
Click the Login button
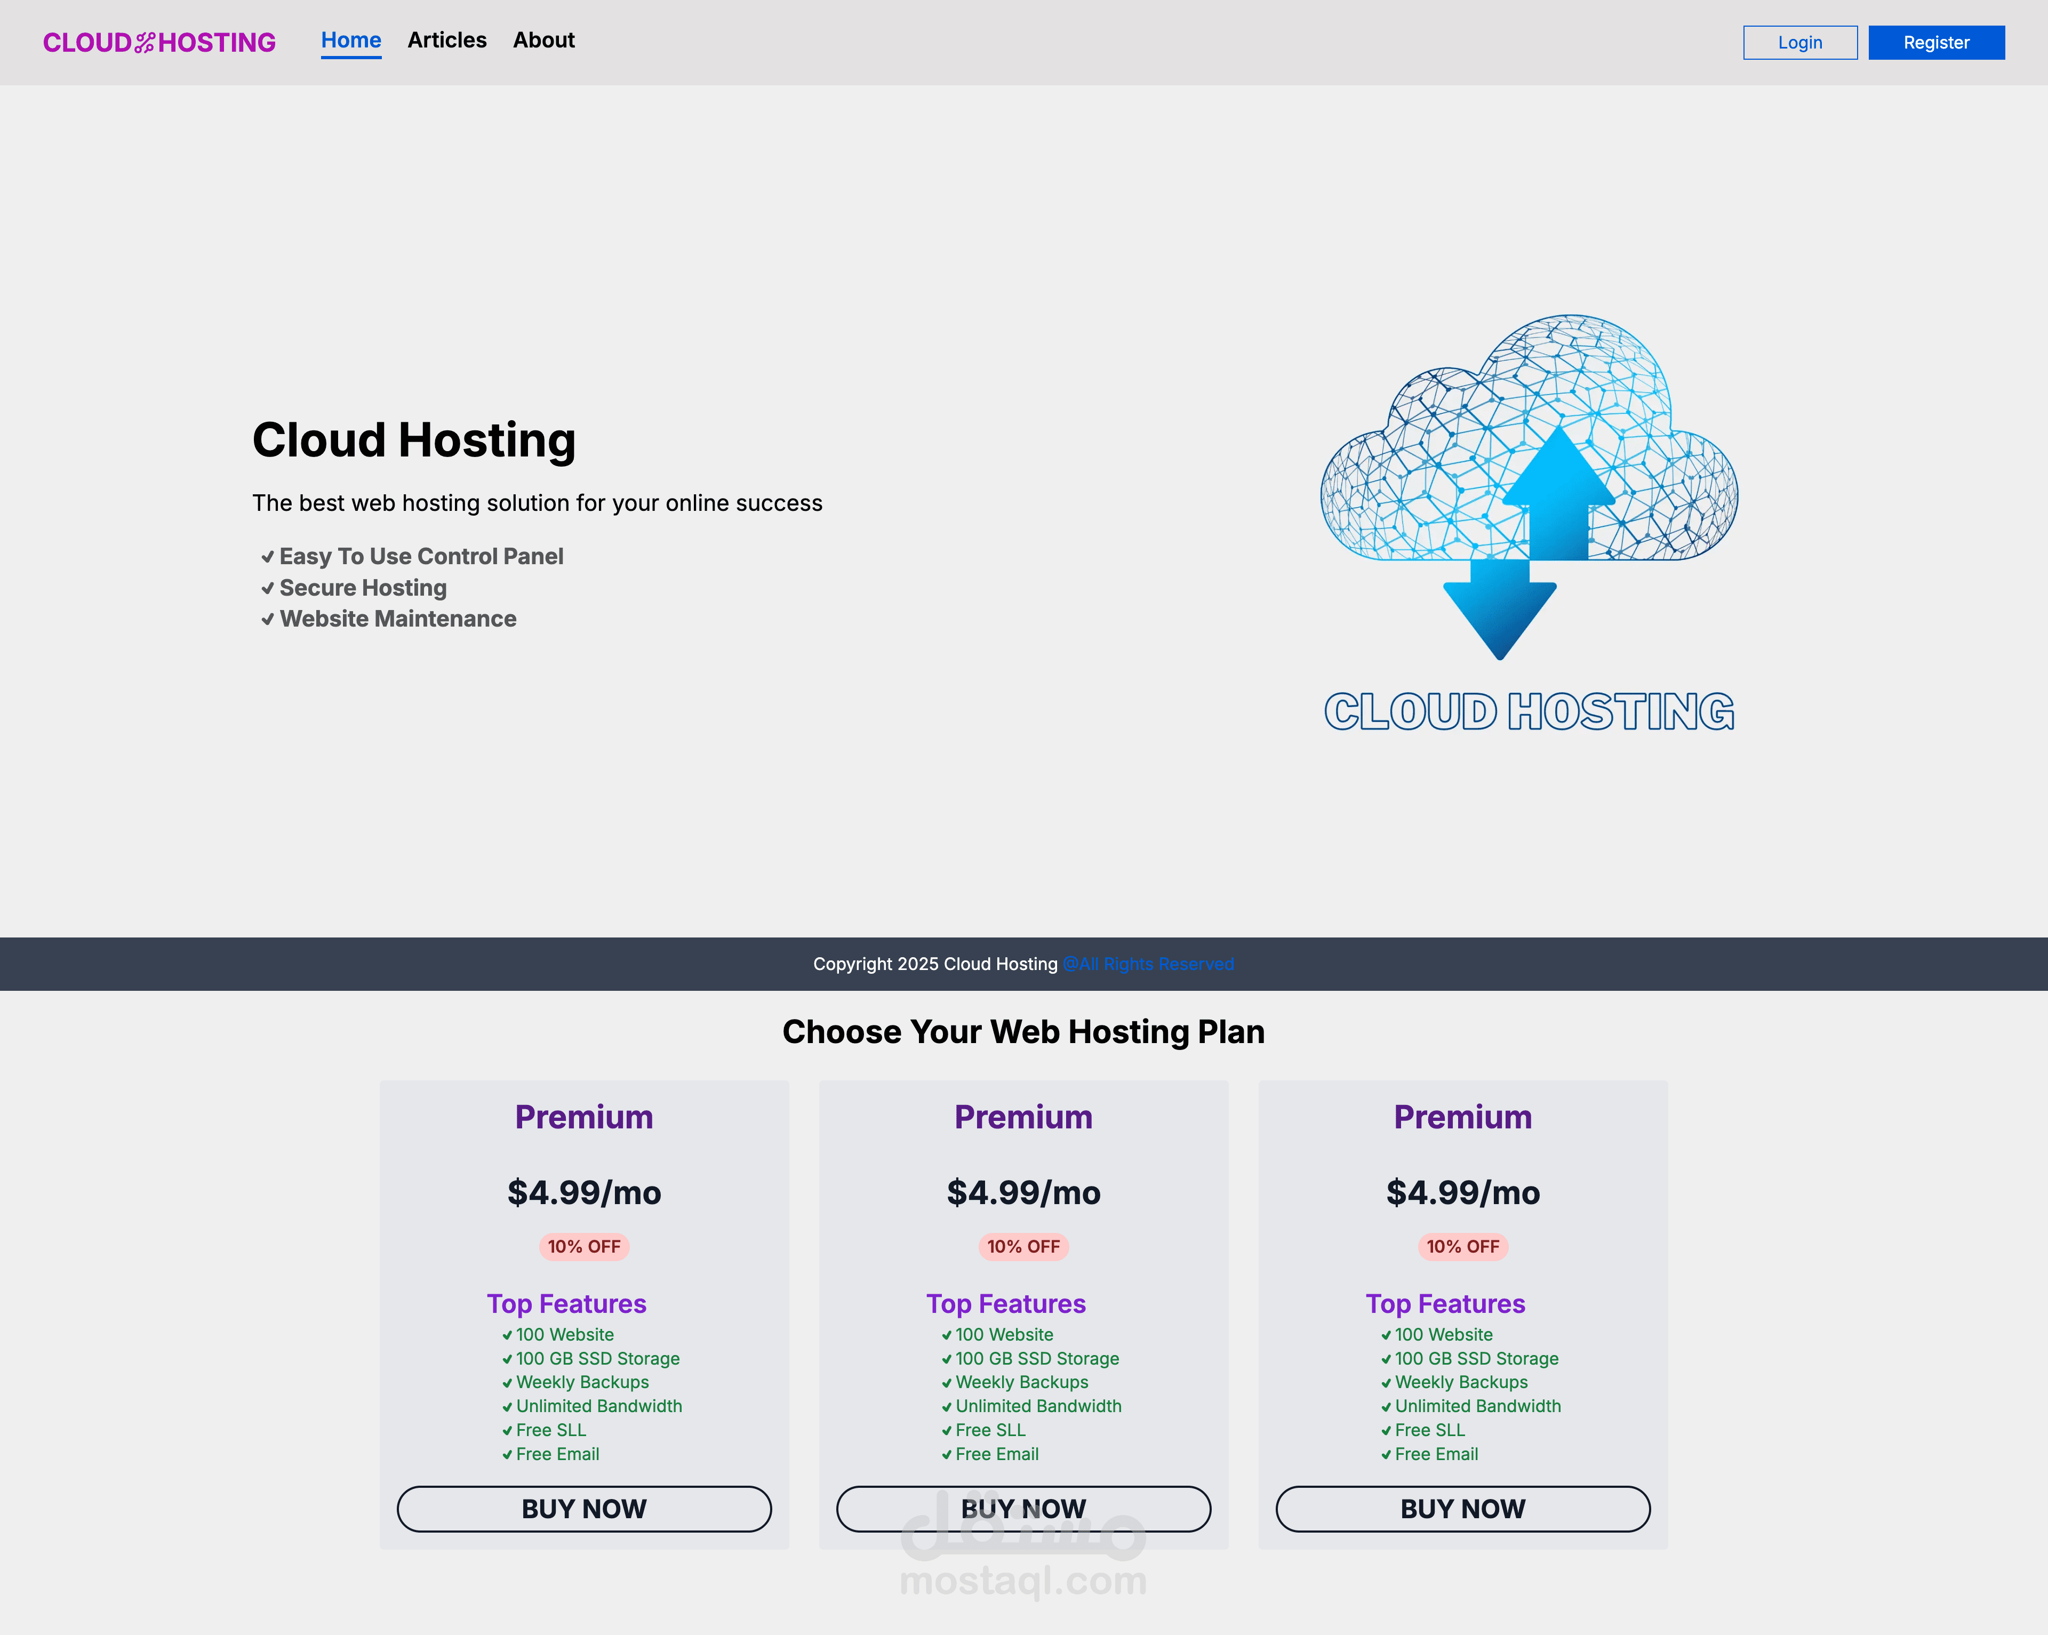coord(1799,42)
